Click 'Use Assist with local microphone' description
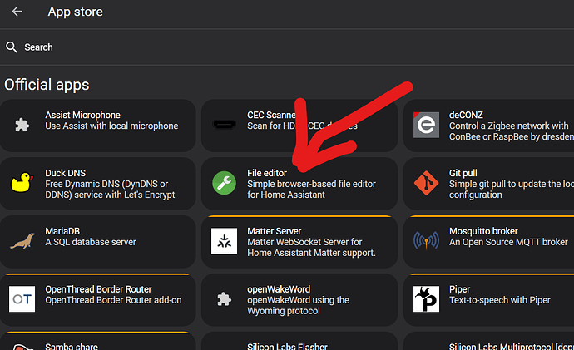The image size is (574, 350). point(111,126)
